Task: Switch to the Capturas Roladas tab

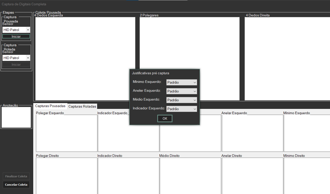Action: pos(82,106)
